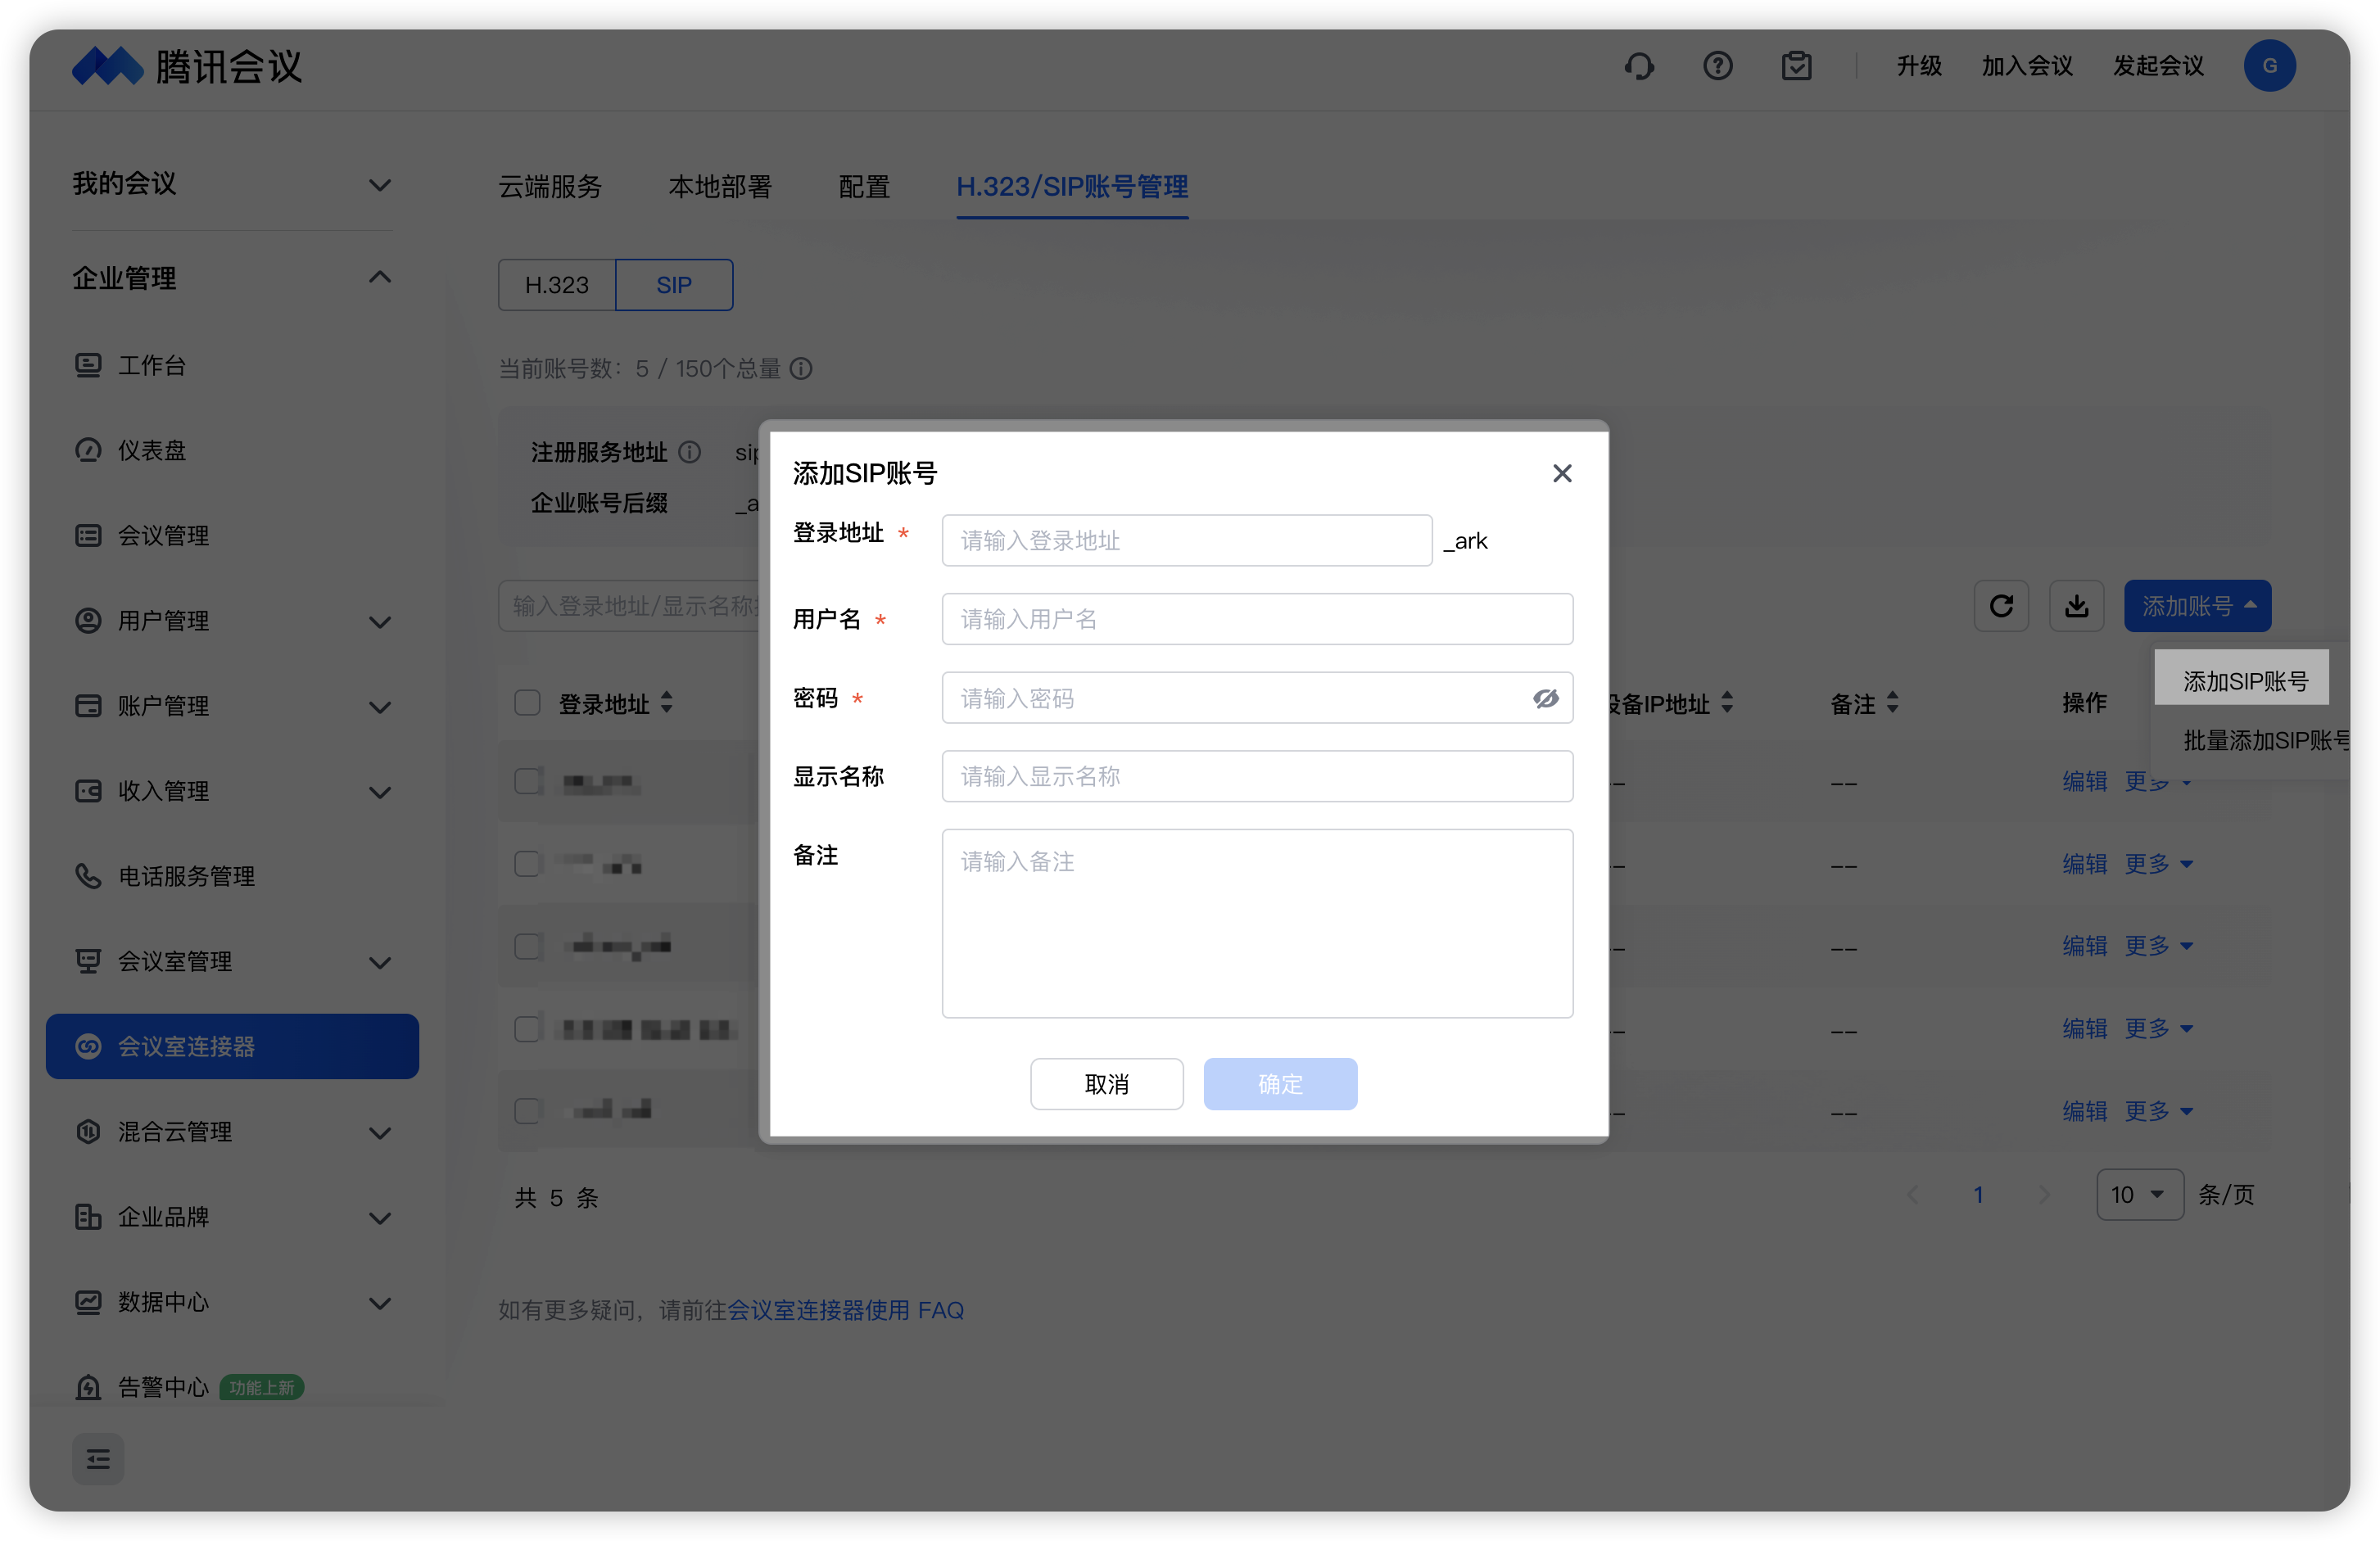Switch to H.323 segment
The image size is (2380, 1541).
tap(557, 285)
